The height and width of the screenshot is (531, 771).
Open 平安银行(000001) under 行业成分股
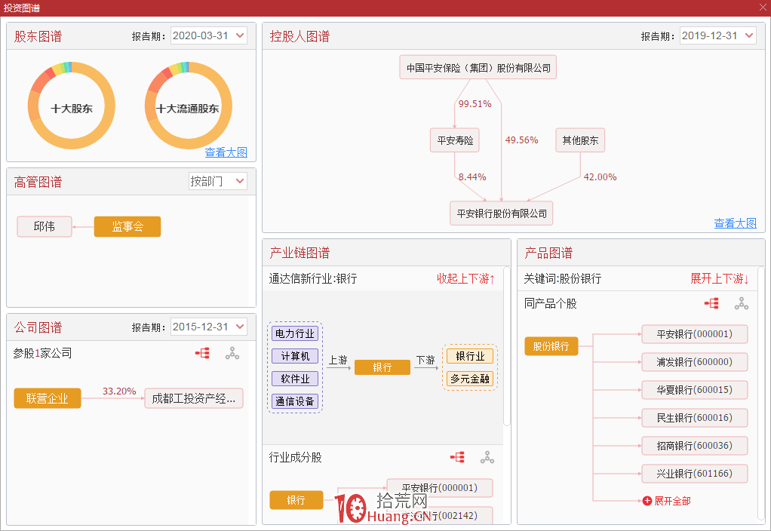(440, 488)
